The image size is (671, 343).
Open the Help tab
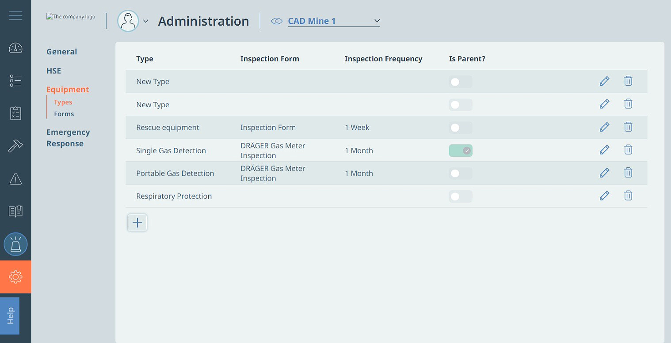[x=10, y=316]
